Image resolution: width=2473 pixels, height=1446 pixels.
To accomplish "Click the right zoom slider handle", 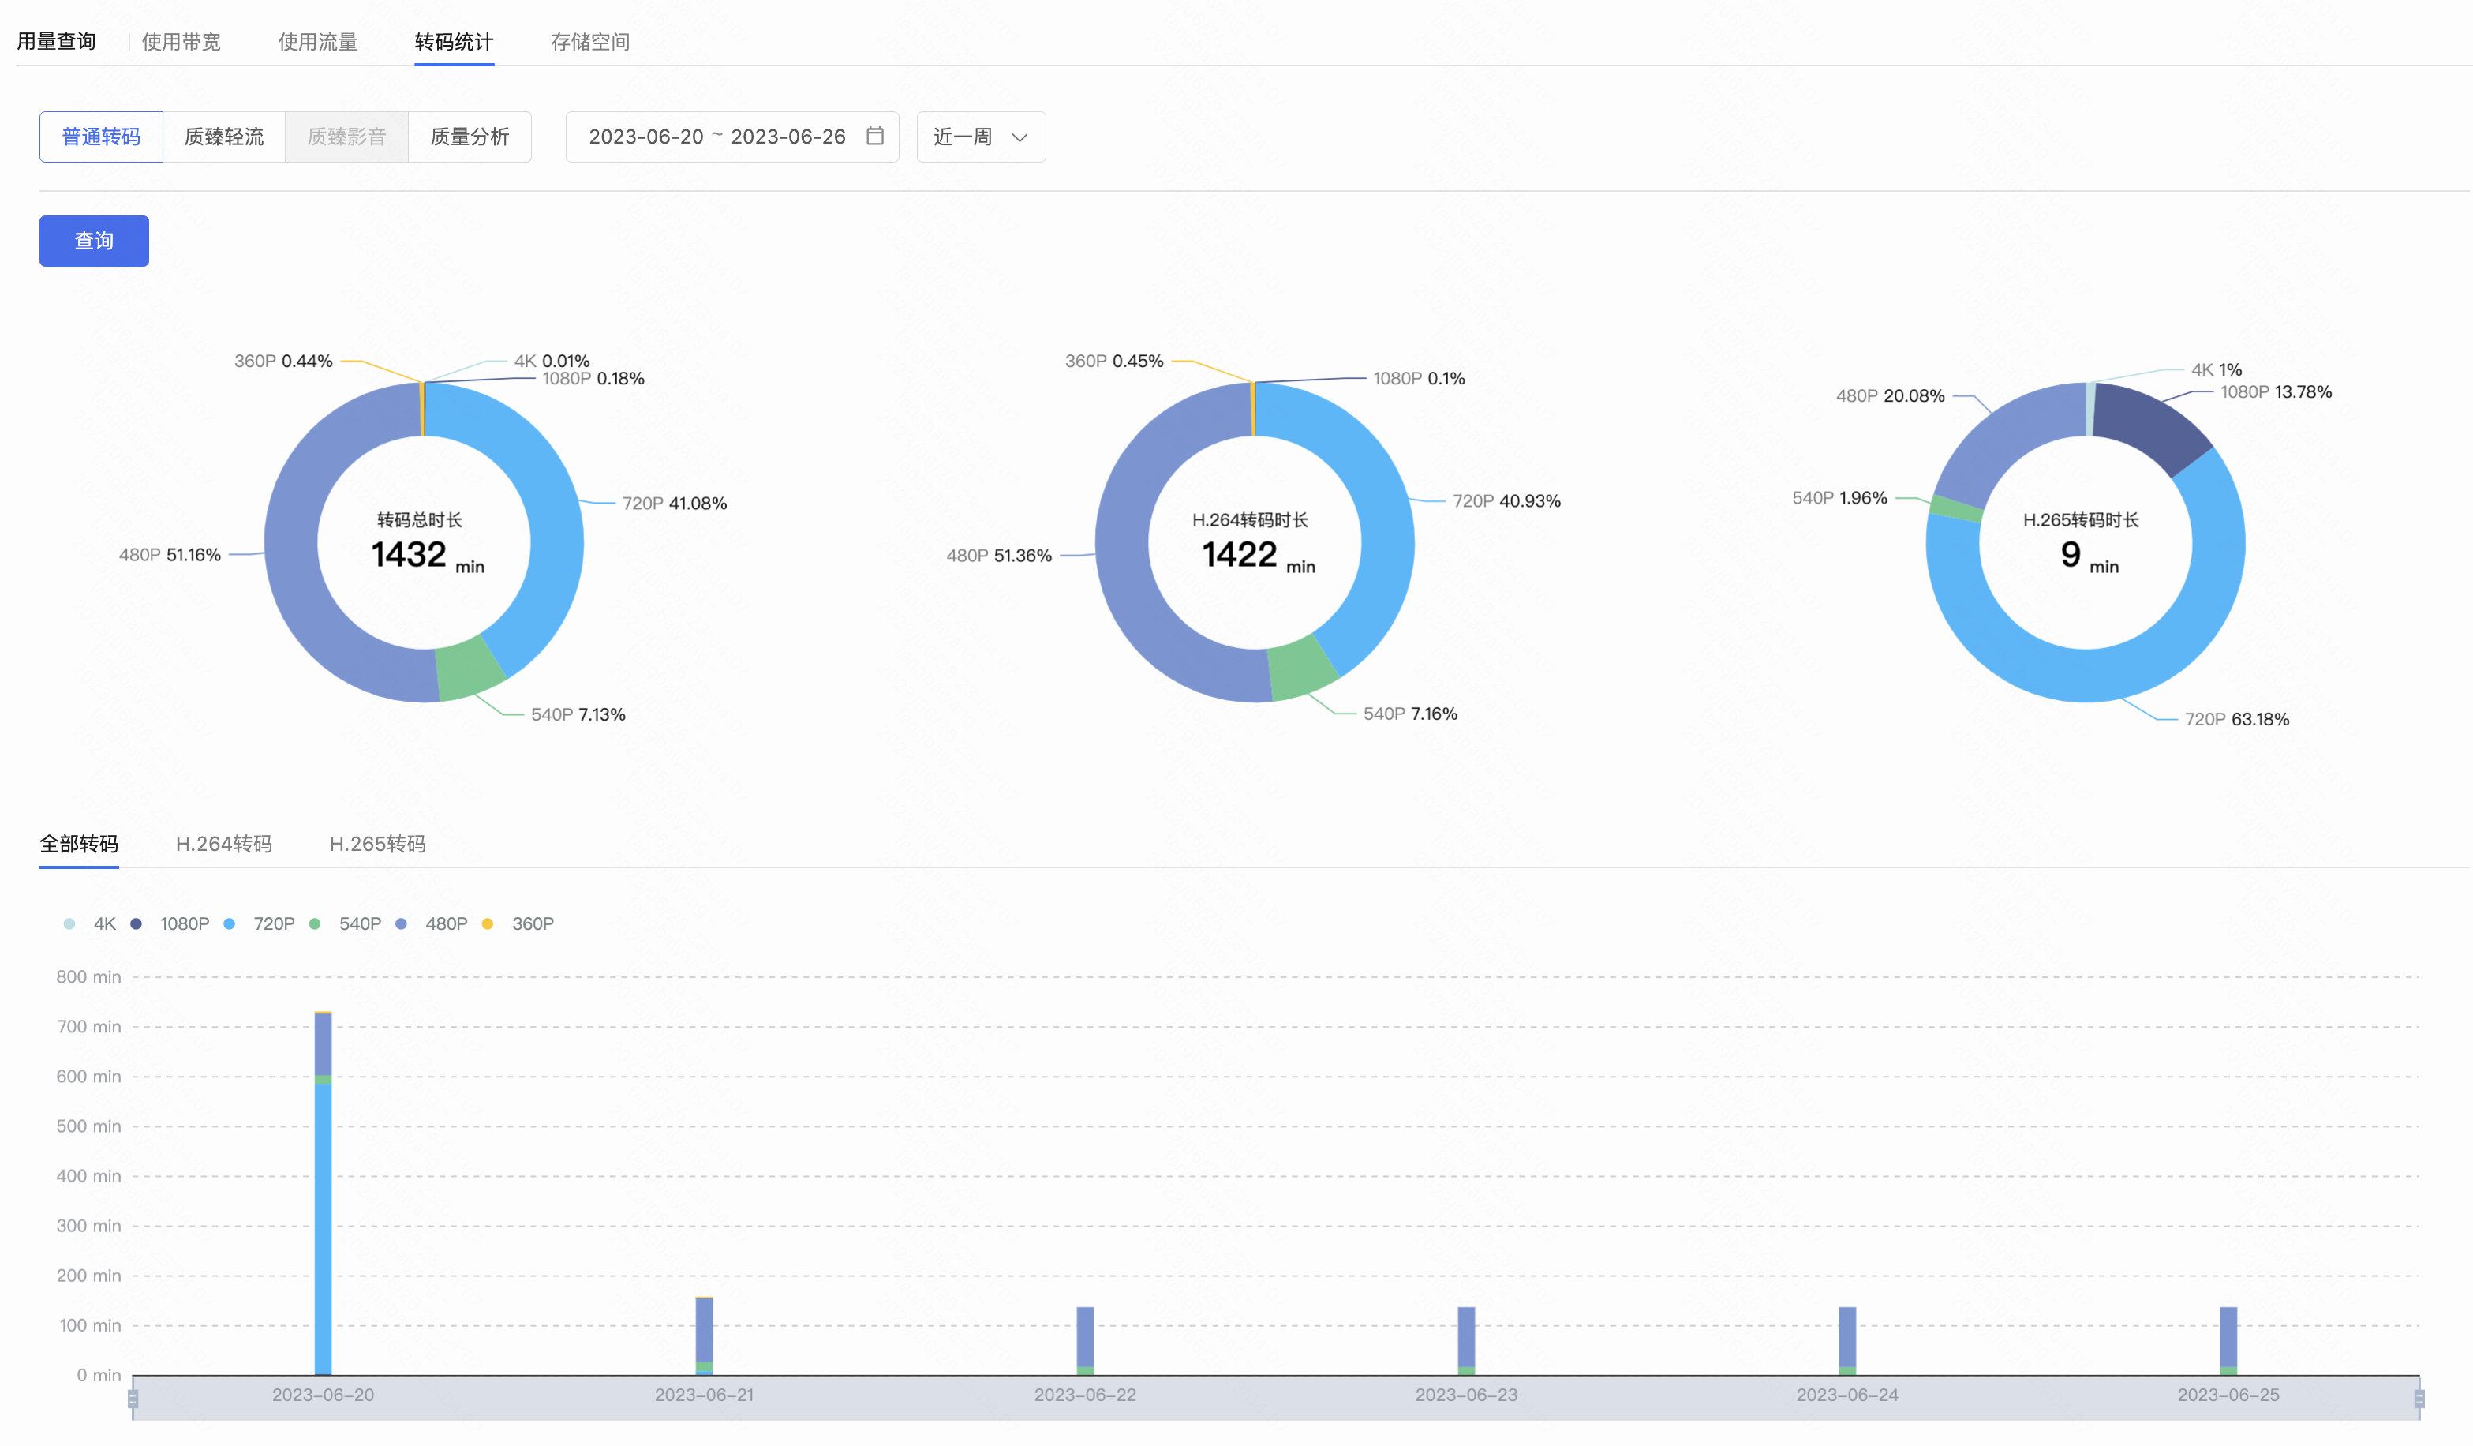I will [x=2419, y=1399].
